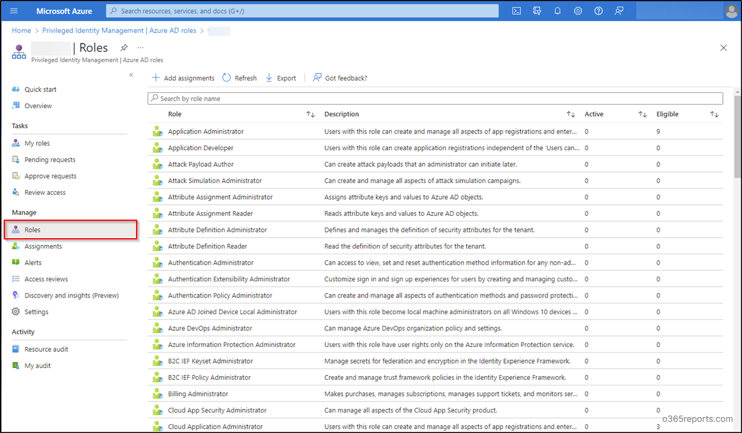
Task: Open My audit under Activity
Action: pyautogui.click(x=38, y=366)
